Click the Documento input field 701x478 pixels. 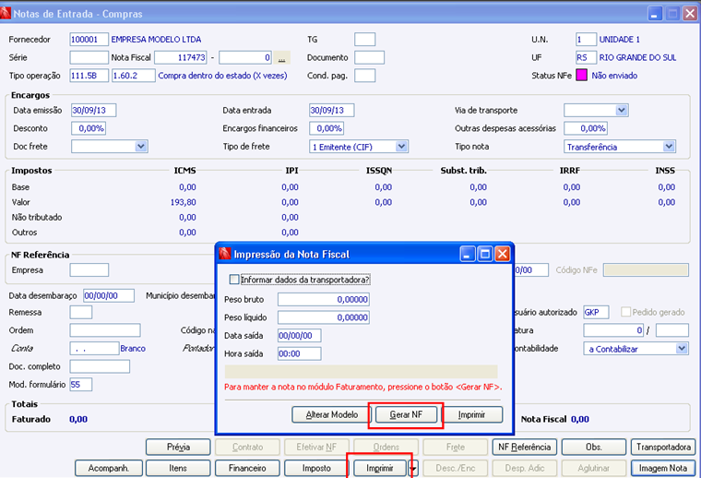[x=369, y=57]
